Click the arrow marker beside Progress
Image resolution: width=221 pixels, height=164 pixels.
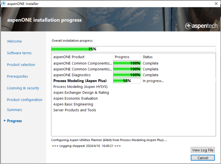pyautogui.click(x=5, y=121)
